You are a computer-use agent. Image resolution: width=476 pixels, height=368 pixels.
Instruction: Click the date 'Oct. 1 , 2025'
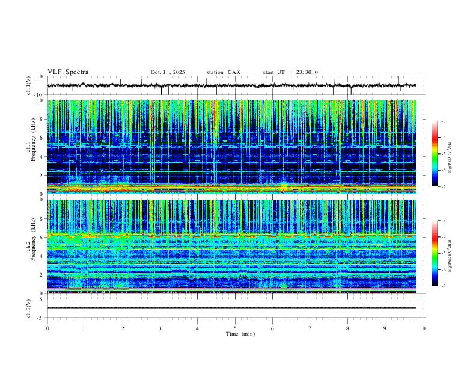pos(168,72)
